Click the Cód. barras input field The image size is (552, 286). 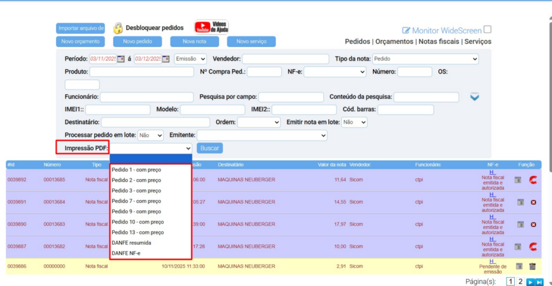[405, 109]
